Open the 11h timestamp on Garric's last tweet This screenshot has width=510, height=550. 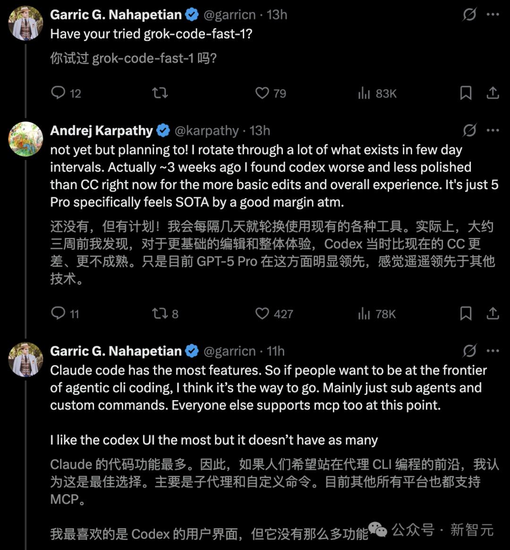276,351
